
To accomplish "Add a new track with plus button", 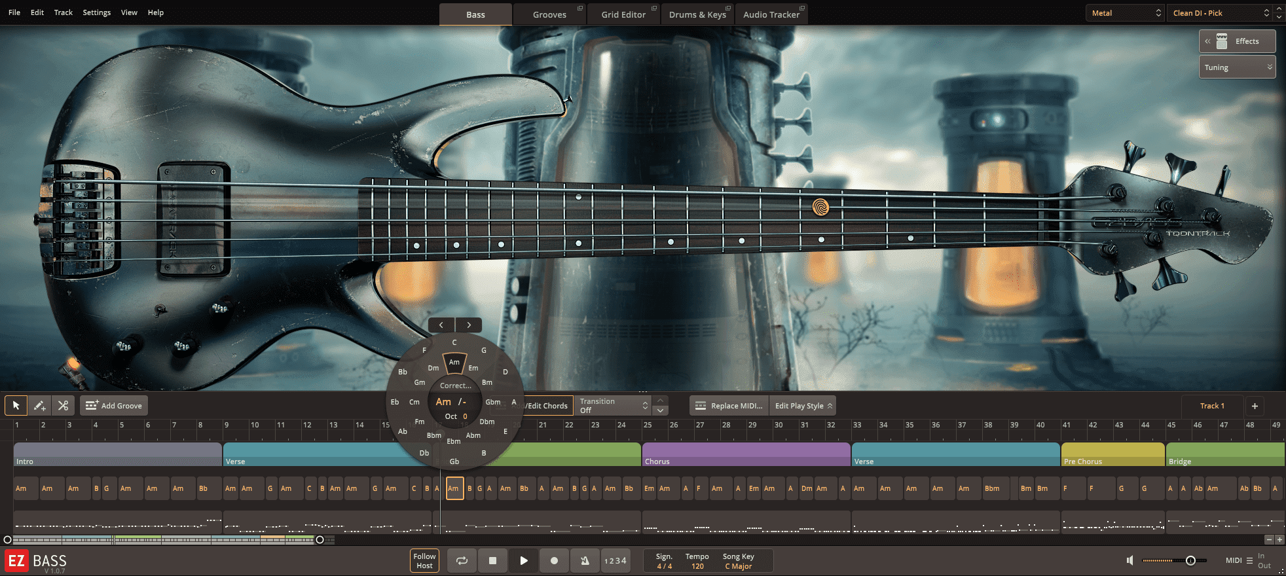I will 1255,406.
